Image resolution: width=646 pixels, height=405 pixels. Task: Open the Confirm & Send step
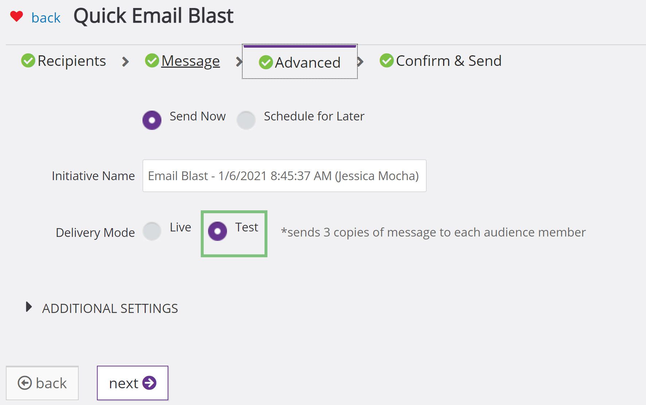[x=449, y=61]
